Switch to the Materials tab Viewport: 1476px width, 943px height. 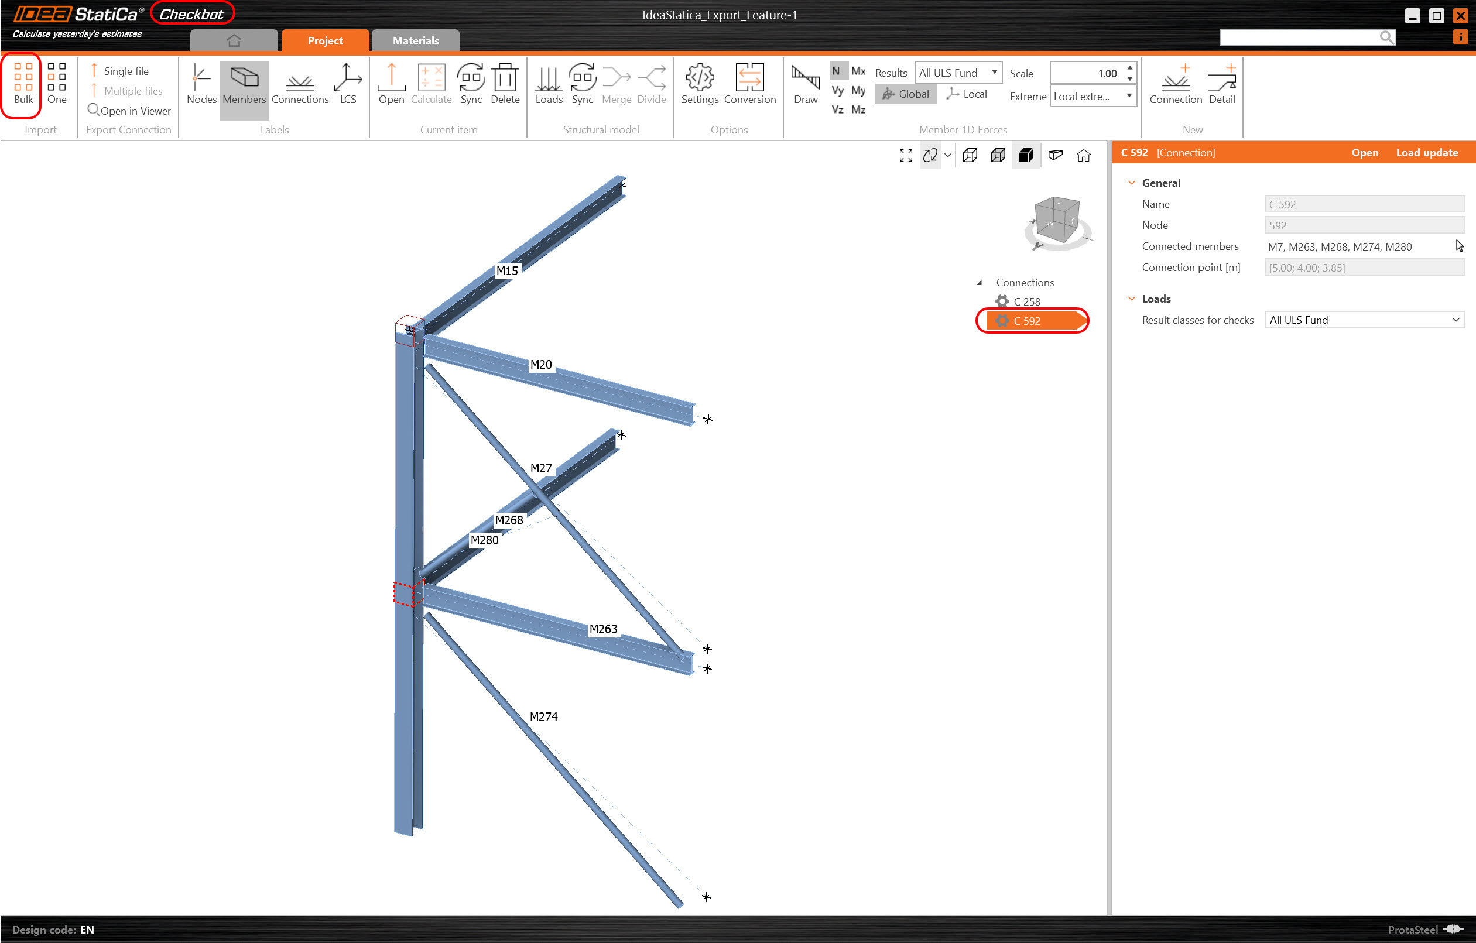click(x=416, y=40)
